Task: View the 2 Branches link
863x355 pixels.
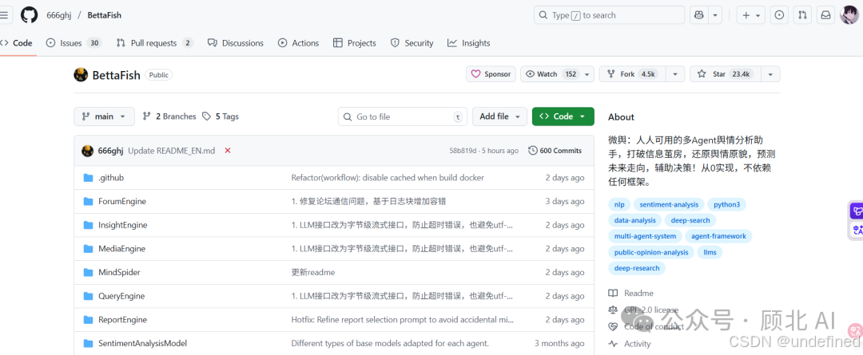Action: click(x=169, y=116)
